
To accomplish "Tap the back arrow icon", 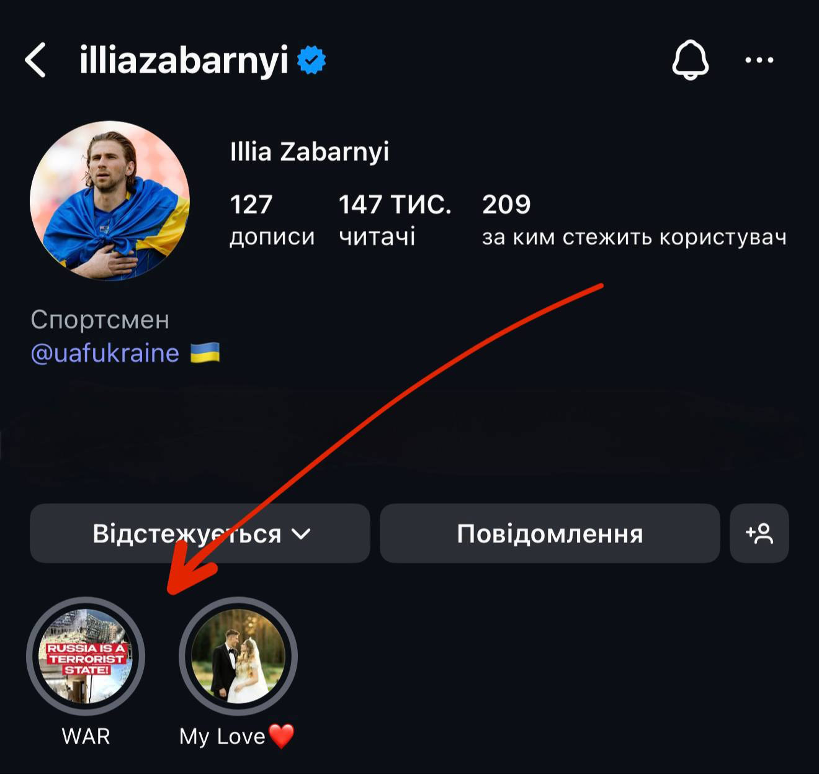I will (x=35, y=60).
